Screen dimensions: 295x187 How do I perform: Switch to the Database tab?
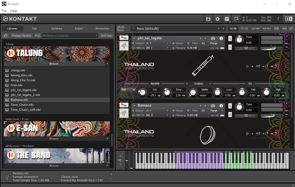coord(57,28)
